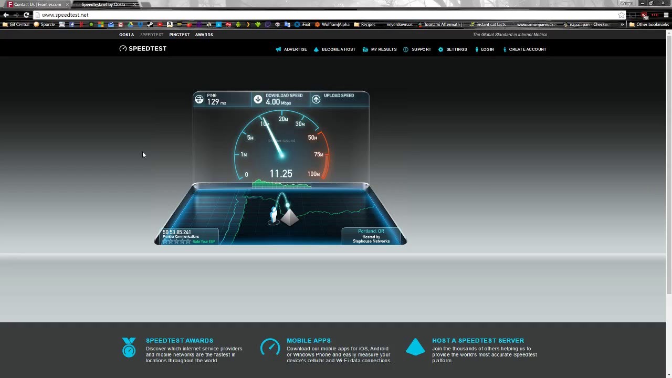
Task: Open the Gmail bookmark icon
Action: (120, 24)
